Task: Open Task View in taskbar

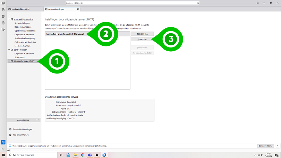Action: [61, 155]
